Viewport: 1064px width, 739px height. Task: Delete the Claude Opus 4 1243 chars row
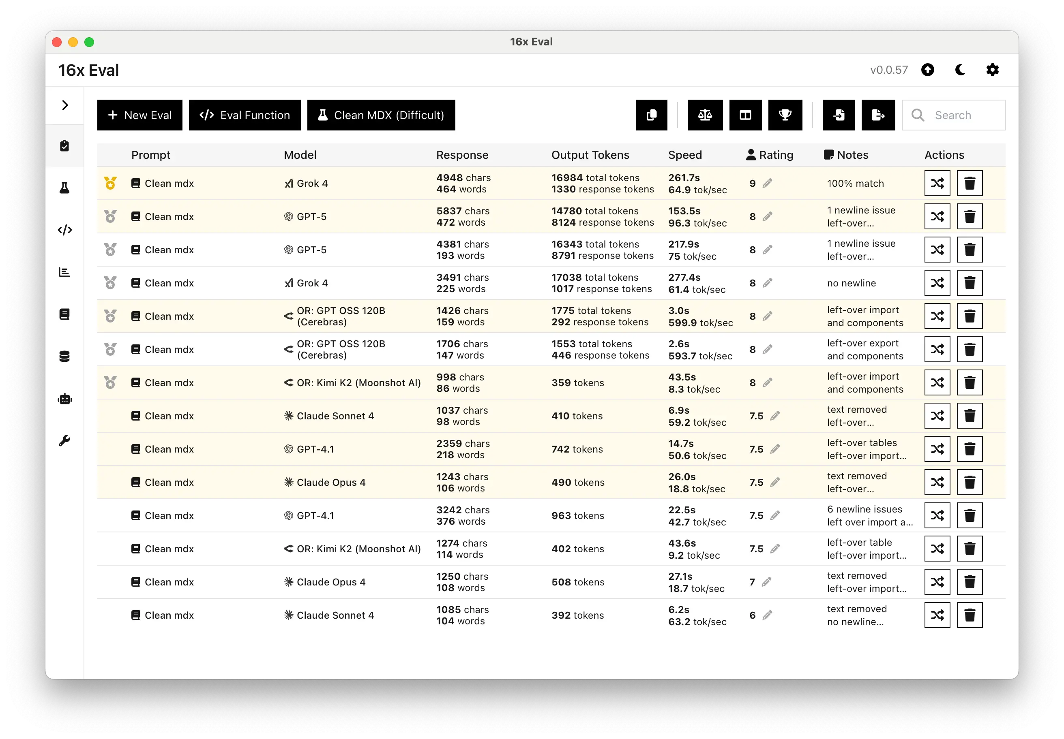click(x=970, y=482)
